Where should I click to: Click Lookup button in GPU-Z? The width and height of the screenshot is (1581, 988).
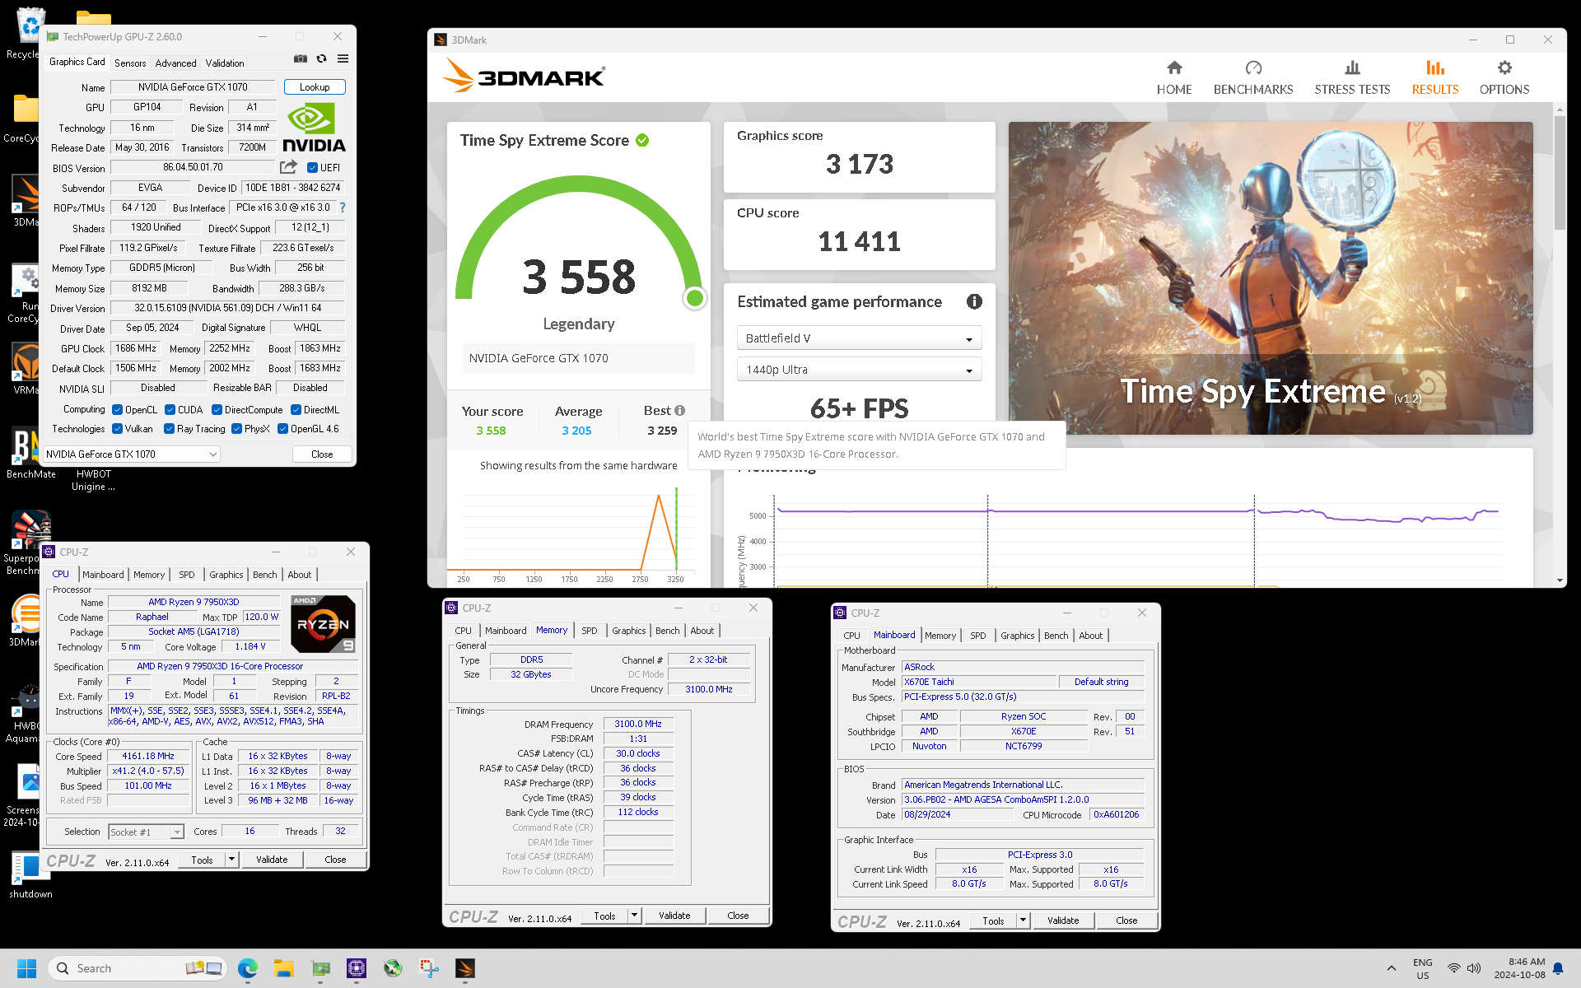[x=315, y=86]
